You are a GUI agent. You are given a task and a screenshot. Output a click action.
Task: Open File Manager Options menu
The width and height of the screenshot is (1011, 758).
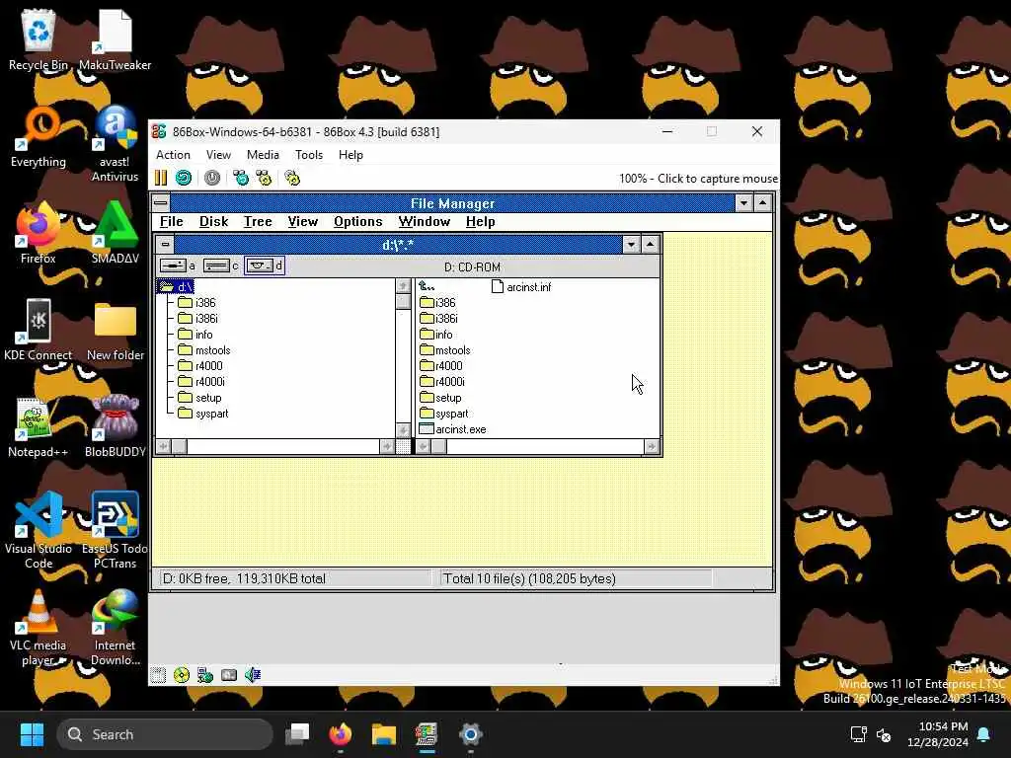point(357,222)
